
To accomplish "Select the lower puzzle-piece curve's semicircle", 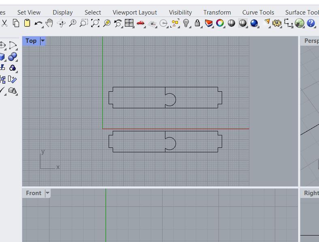I will click(176, 143).
